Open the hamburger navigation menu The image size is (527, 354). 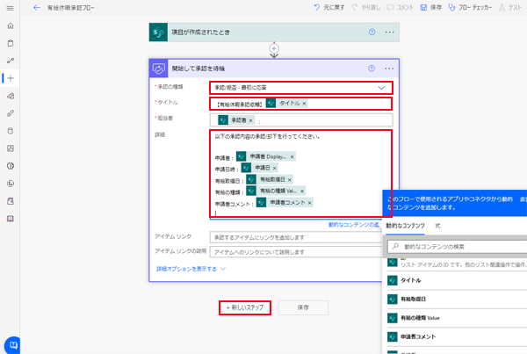coord(10,8)
